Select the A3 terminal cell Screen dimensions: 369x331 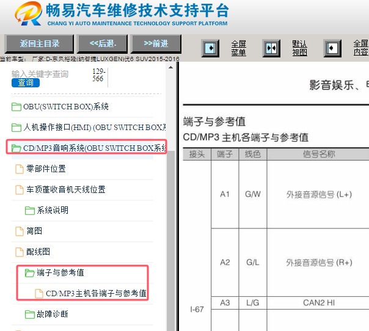click(225, 303)
